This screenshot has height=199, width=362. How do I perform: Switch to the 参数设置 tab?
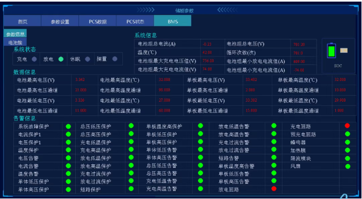point(60,21)
